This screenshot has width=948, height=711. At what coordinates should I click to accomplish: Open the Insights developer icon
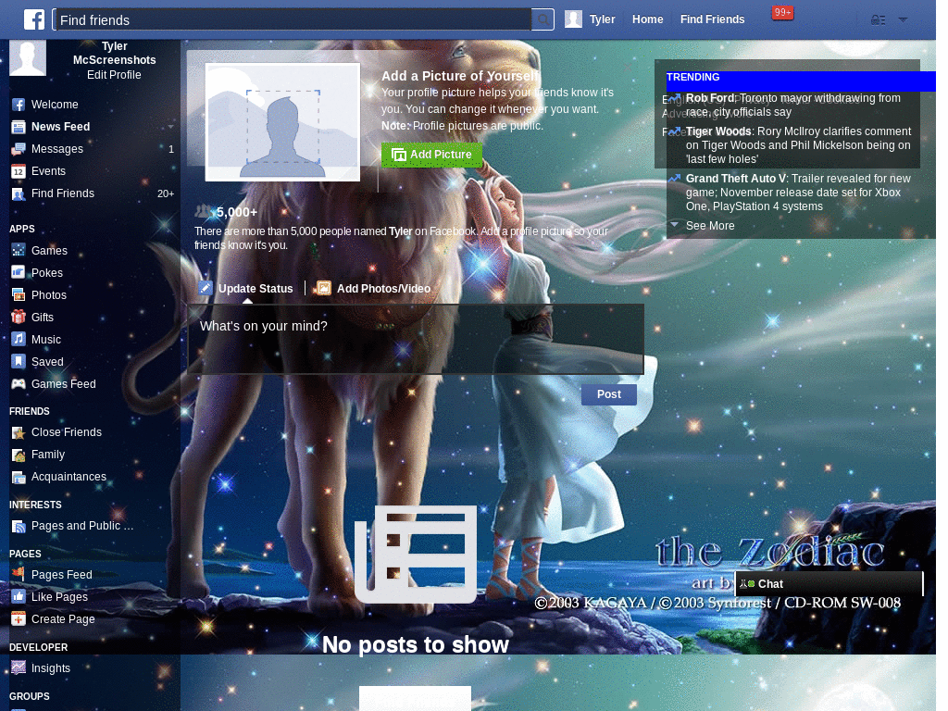pos(19,667)
